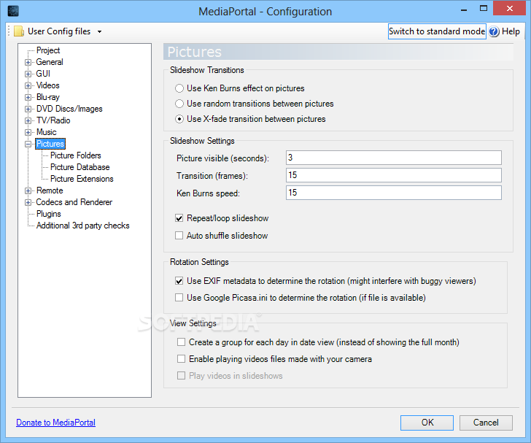
Task: Select the Blu-ray tree label
Action: click(47, 97)
